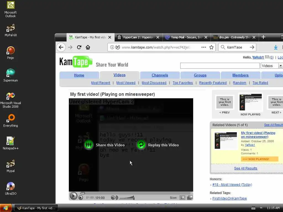Click the Replay this Video green icon
Screen dimensions: 283x212
coord(141,145)
